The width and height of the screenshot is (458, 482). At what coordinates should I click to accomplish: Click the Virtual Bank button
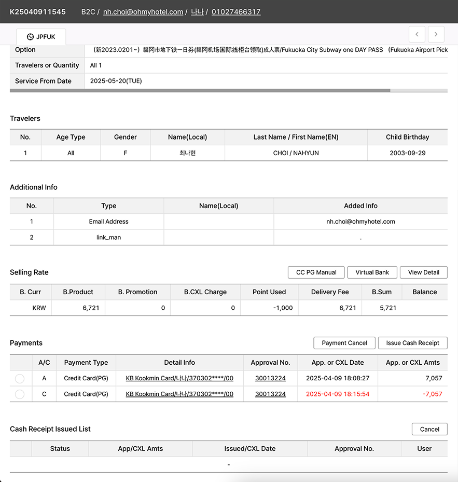372,272
